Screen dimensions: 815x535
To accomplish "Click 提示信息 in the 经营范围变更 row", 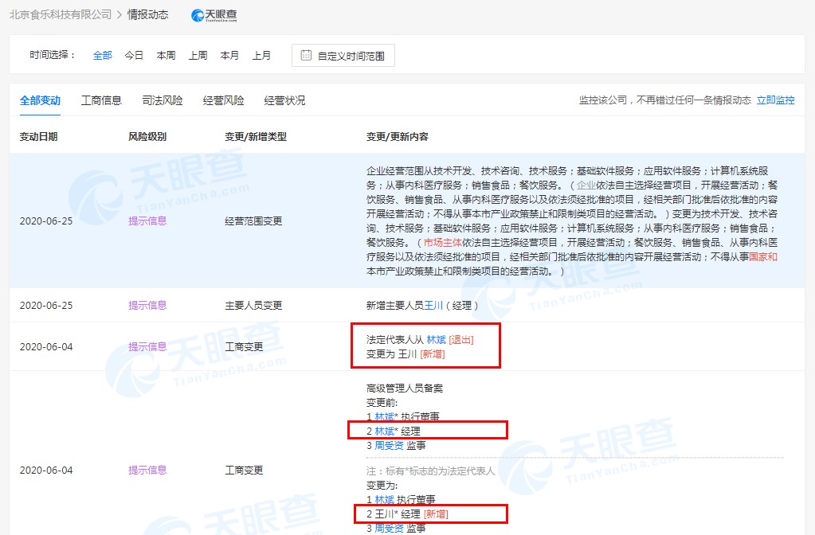I will point(147,221).
